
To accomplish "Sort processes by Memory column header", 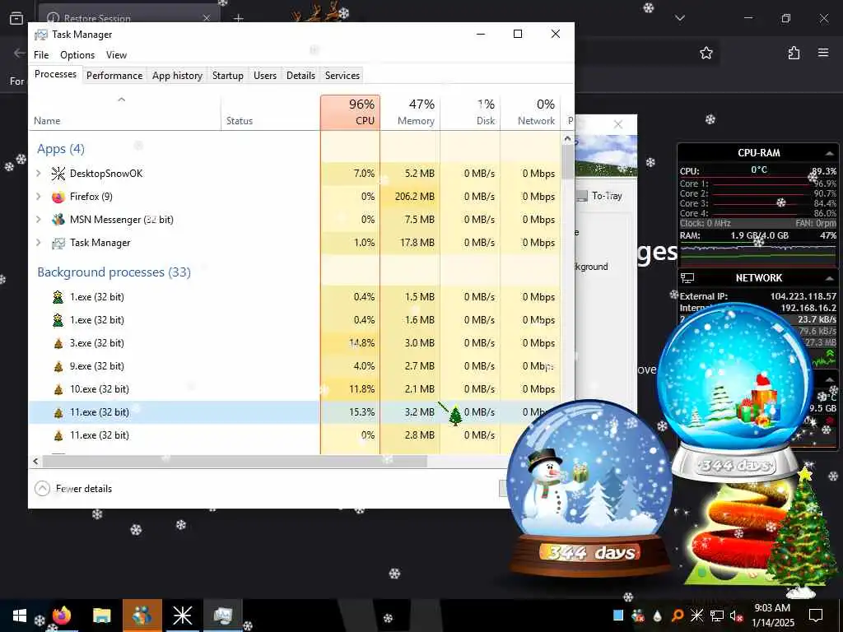I will point(410,112).
